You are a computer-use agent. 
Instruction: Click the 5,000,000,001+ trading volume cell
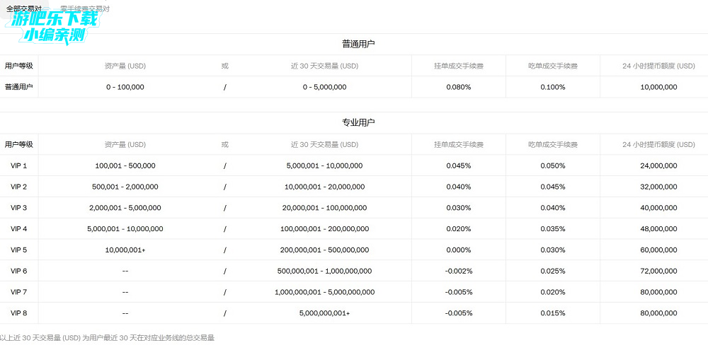pos(324,312)
